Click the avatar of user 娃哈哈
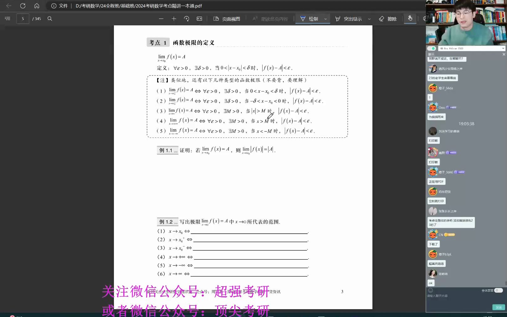 point(433,273)
